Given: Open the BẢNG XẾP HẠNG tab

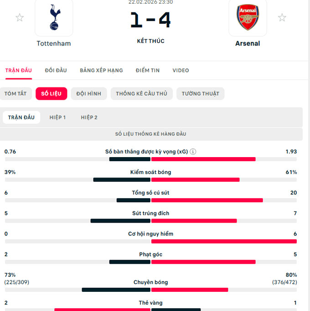Looking at the screenshot, I should pyautogui.click(x=101, y=70).
